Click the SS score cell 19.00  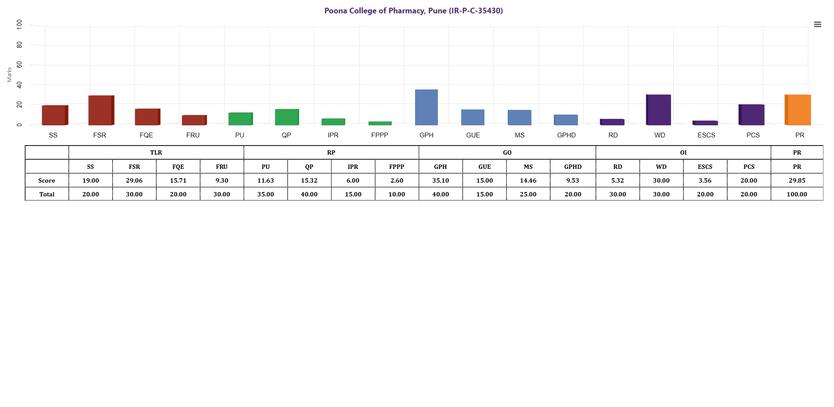(91, 180)
